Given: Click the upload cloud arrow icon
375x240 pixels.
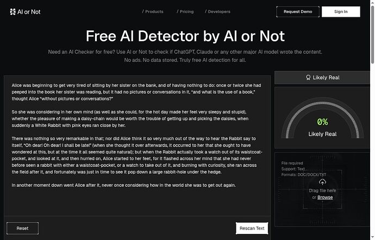Looking at the screenshot, I should pos(322,182).
